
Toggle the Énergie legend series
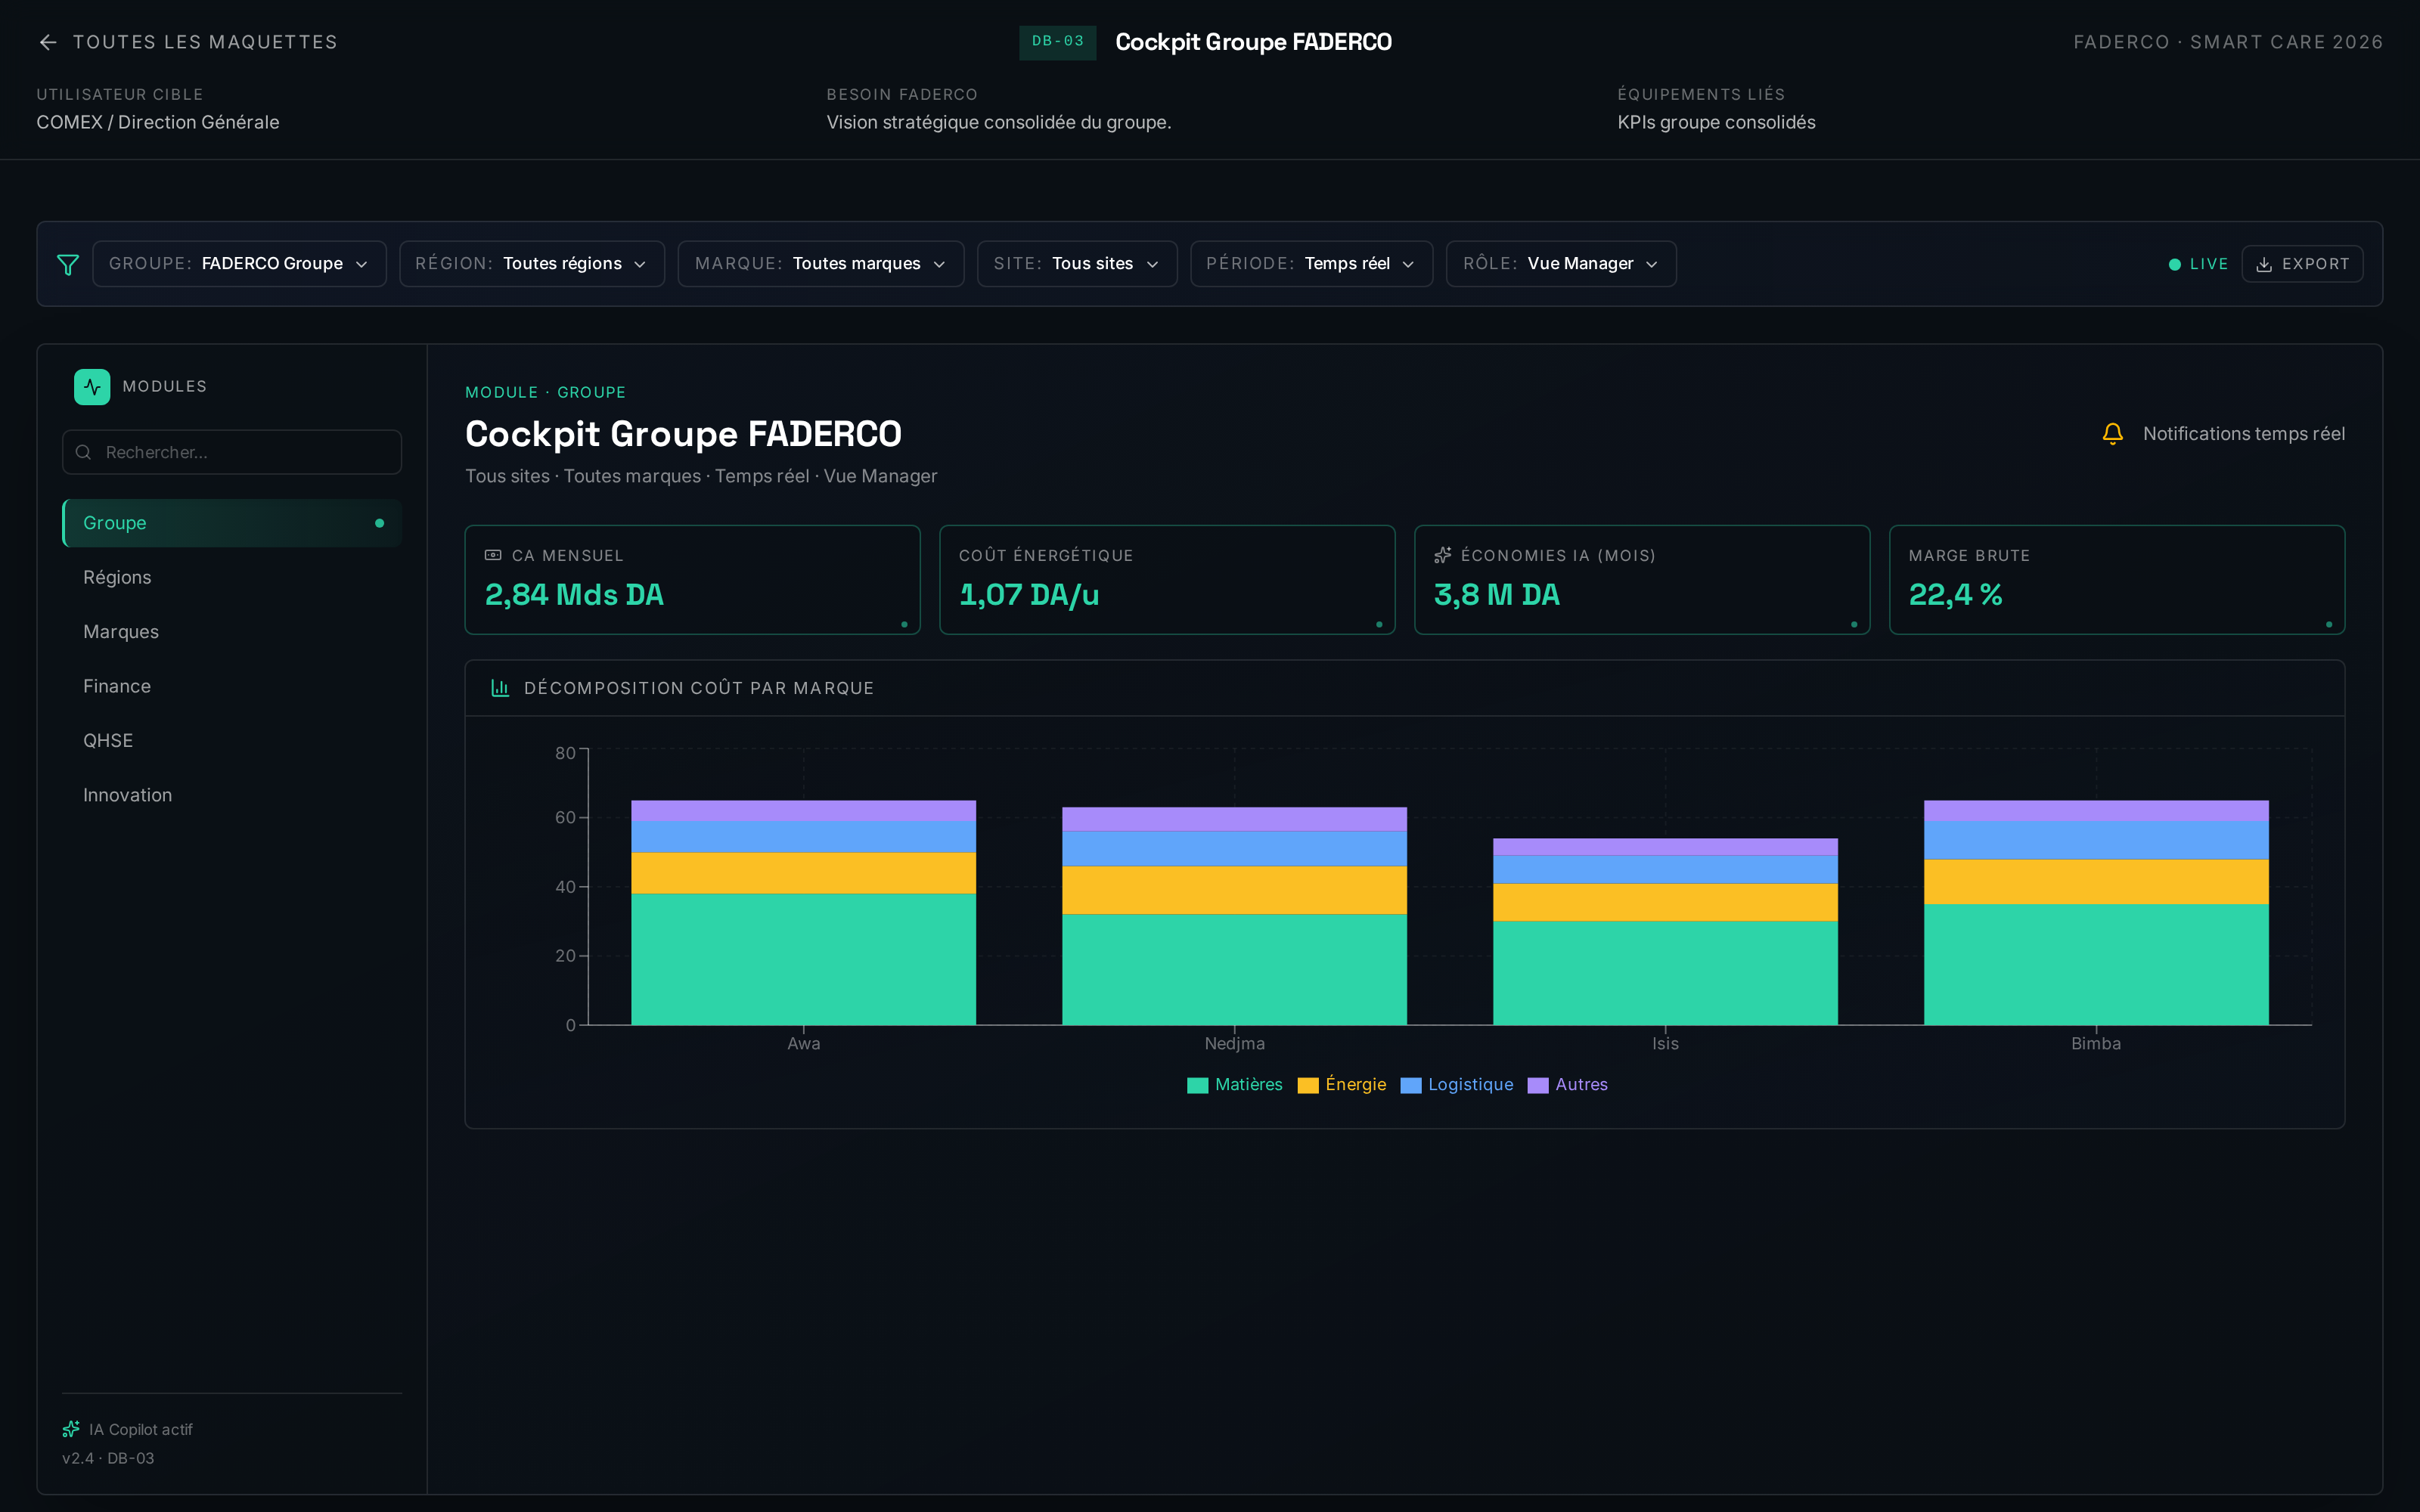click(x=1341, y=1085)
